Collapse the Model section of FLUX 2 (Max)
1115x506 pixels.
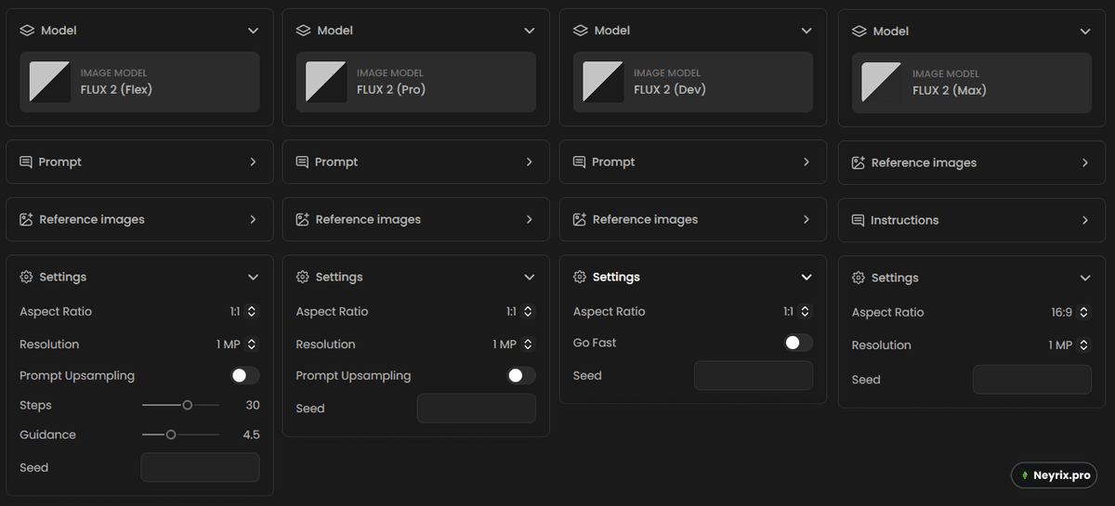point(1085,32)
